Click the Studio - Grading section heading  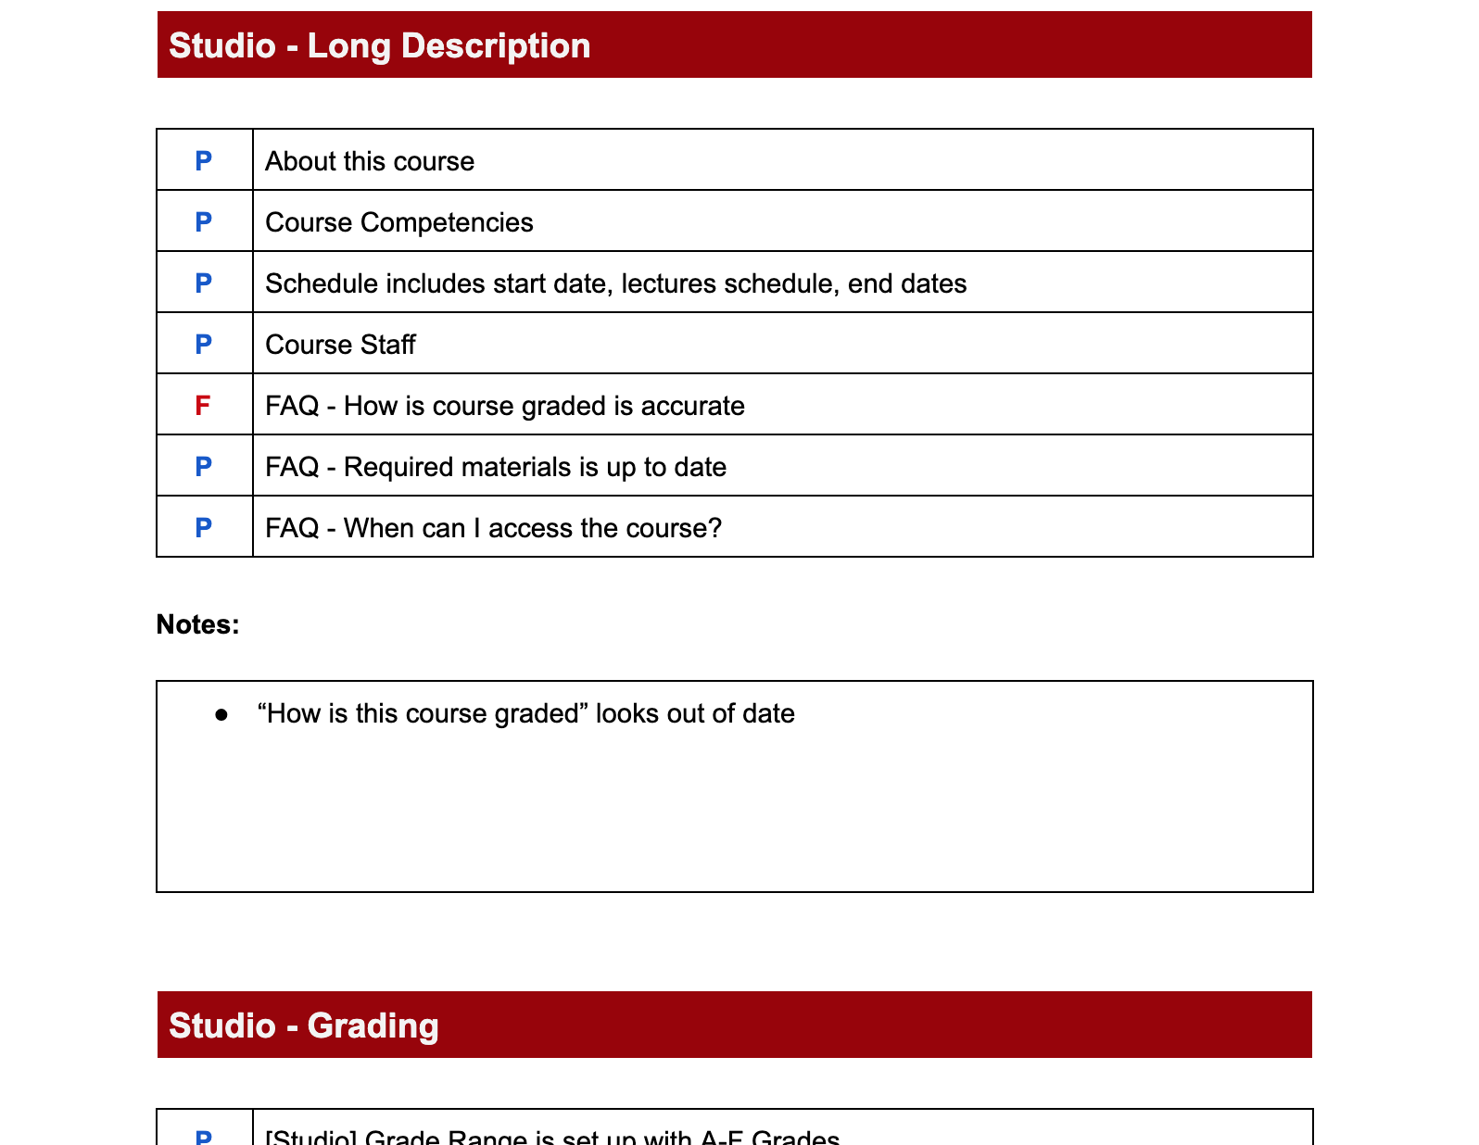tap(303, 1025)
